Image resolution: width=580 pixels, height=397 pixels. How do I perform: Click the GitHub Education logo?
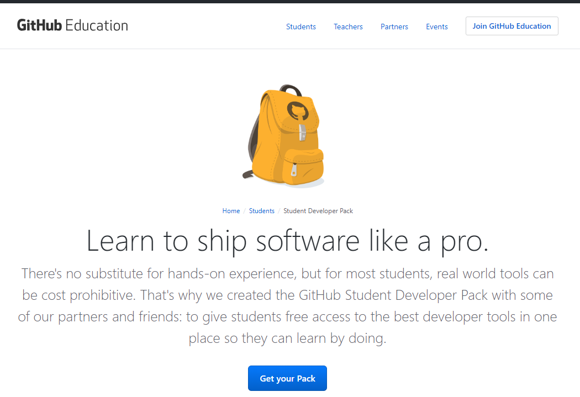tap(72, 25)
